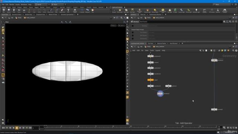Toggle first checkbox in Boolean parameters
Screen dimensions: 238x134
click(x=133, y=26)
